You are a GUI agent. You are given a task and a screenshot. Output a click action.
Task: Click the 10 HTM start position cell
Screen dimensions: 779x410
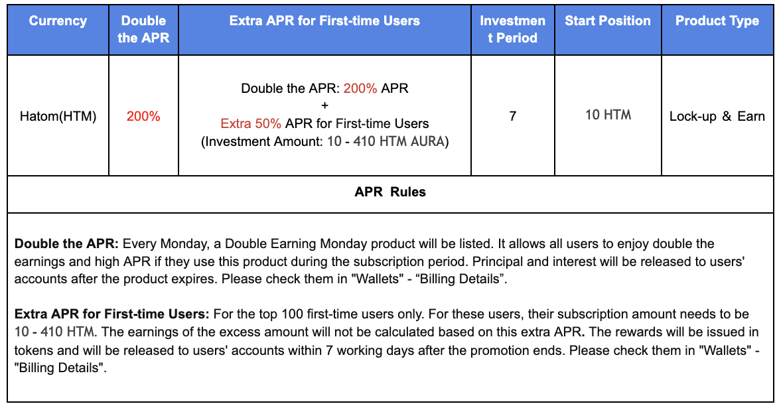click(607, 115)
